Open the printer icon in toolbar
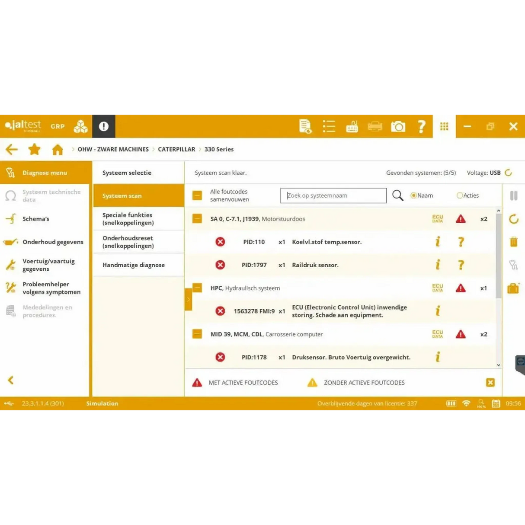 [x=375, y=126]
